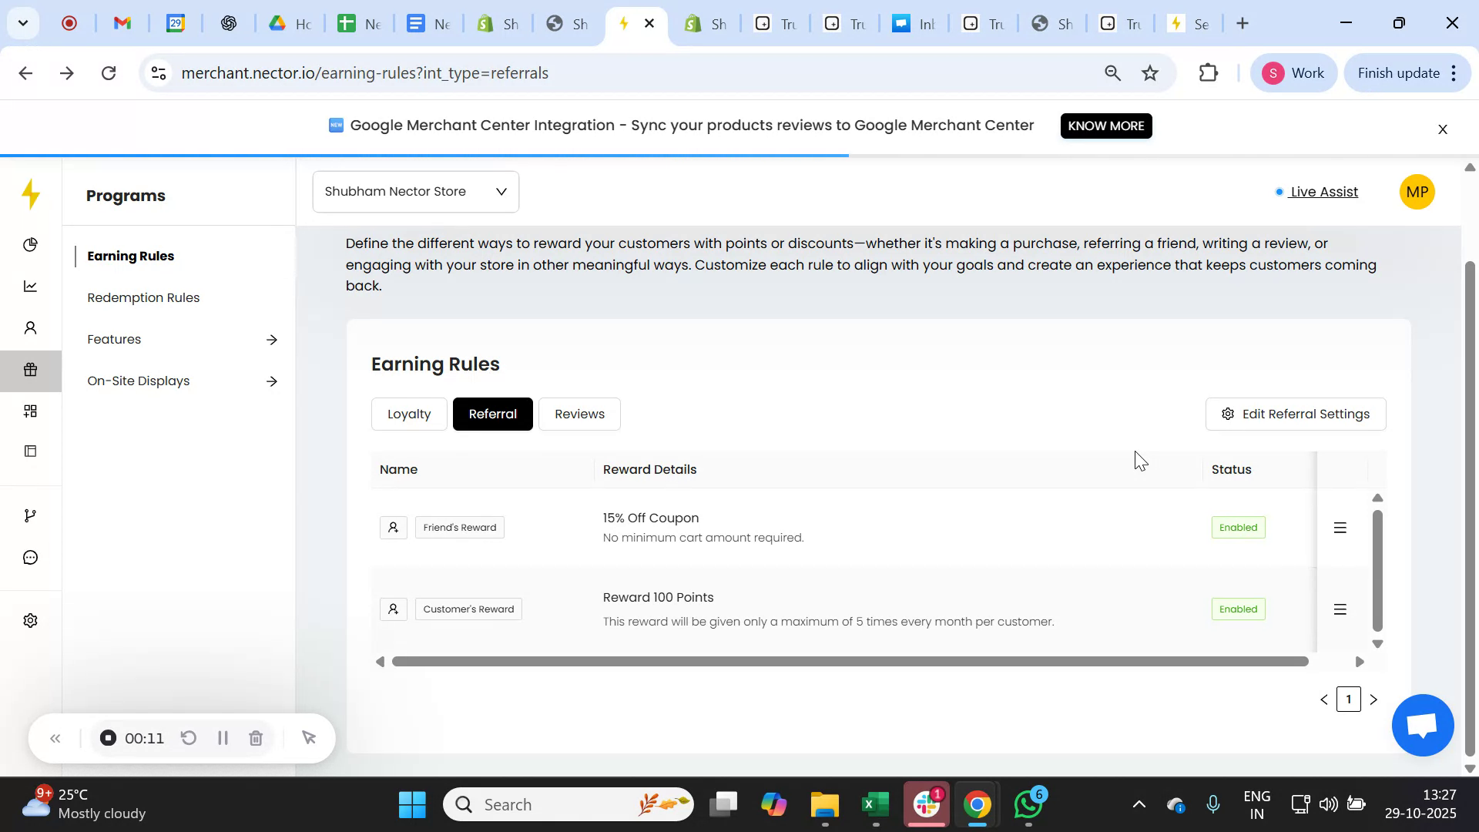The image size is (1479, 832).
Task: Click the gift rewards icon in sidebar
Action: [30, 369]
